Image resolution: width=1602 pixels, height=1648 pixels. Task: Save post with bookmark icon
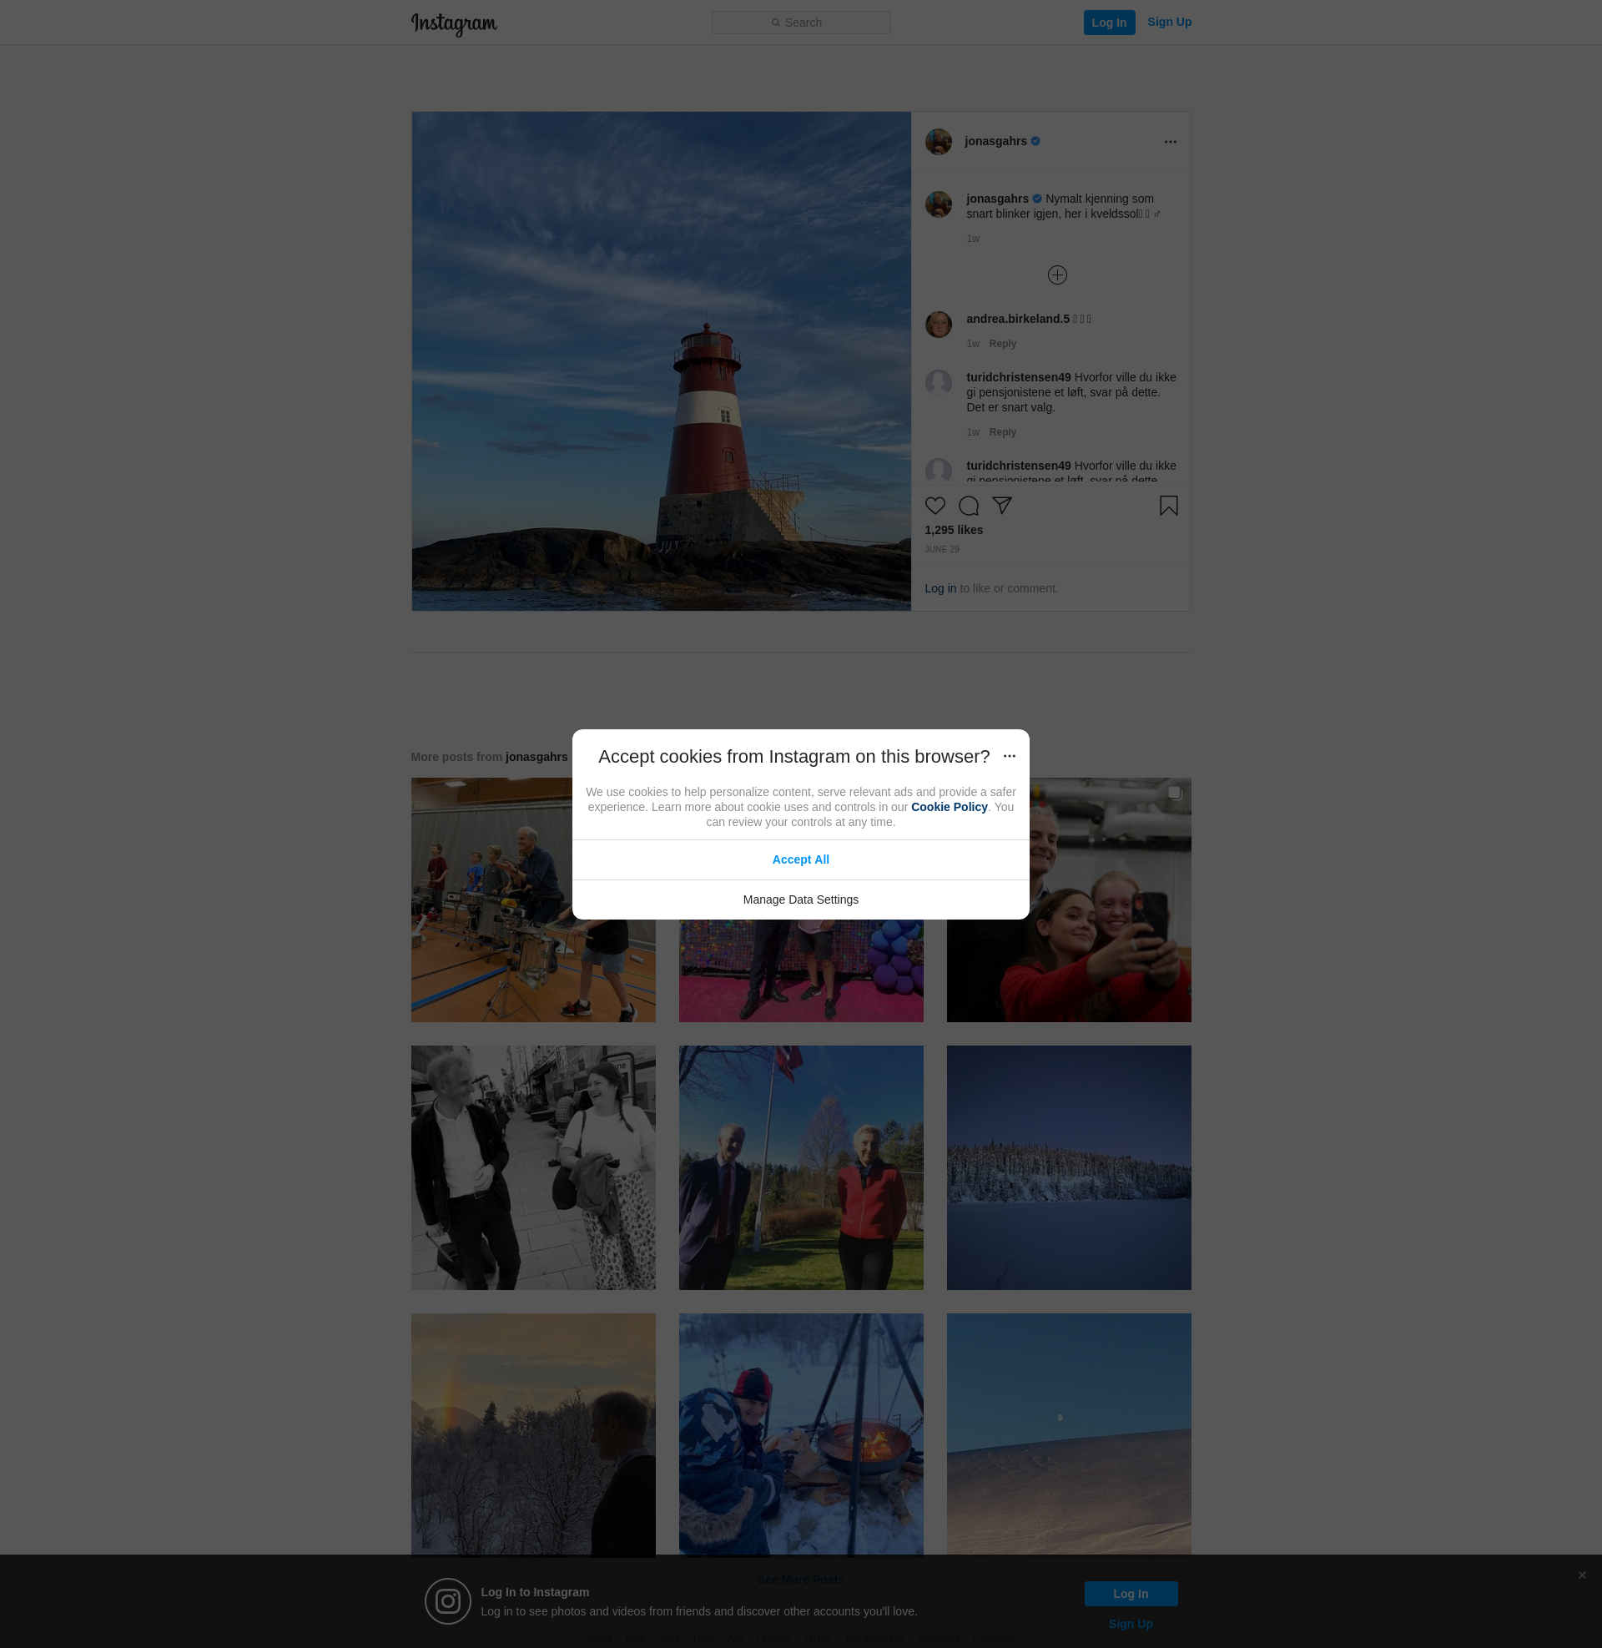(x=1168, y=506)
